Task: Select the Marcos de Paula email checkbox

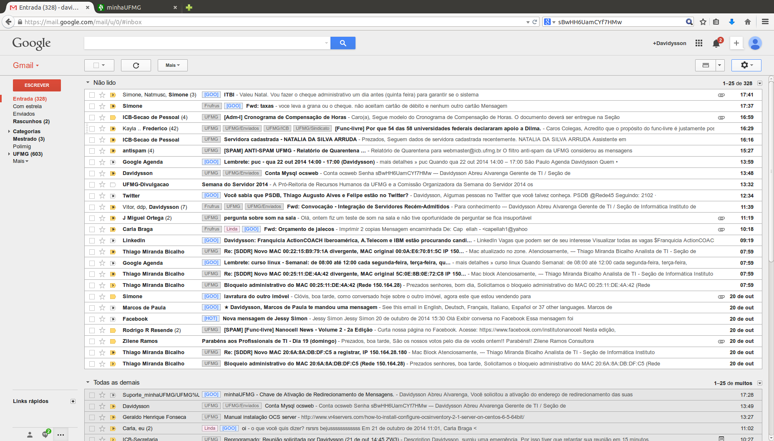Action: 92,308
